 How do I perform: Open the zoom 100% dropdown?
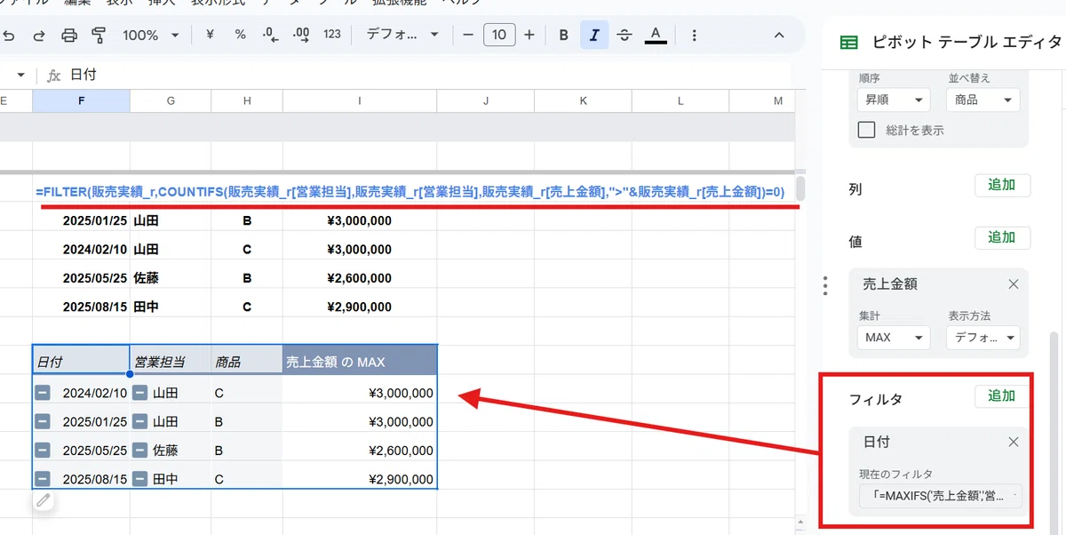[150, 35]
